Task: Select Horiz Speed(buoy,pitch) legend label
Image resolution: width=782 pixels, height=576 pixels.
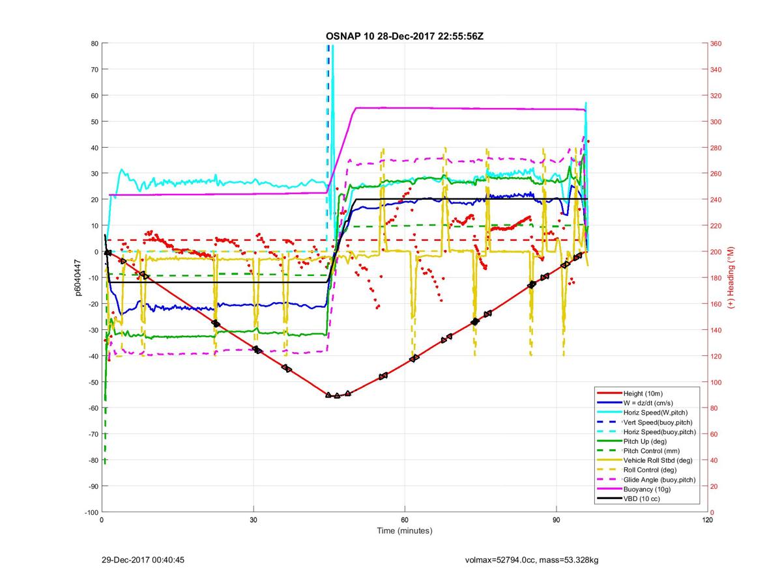Action: tap(659, 432)
